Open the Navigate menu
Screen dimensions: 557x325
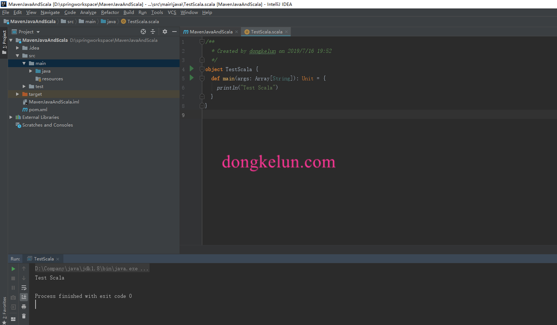(x=50, y=12)
